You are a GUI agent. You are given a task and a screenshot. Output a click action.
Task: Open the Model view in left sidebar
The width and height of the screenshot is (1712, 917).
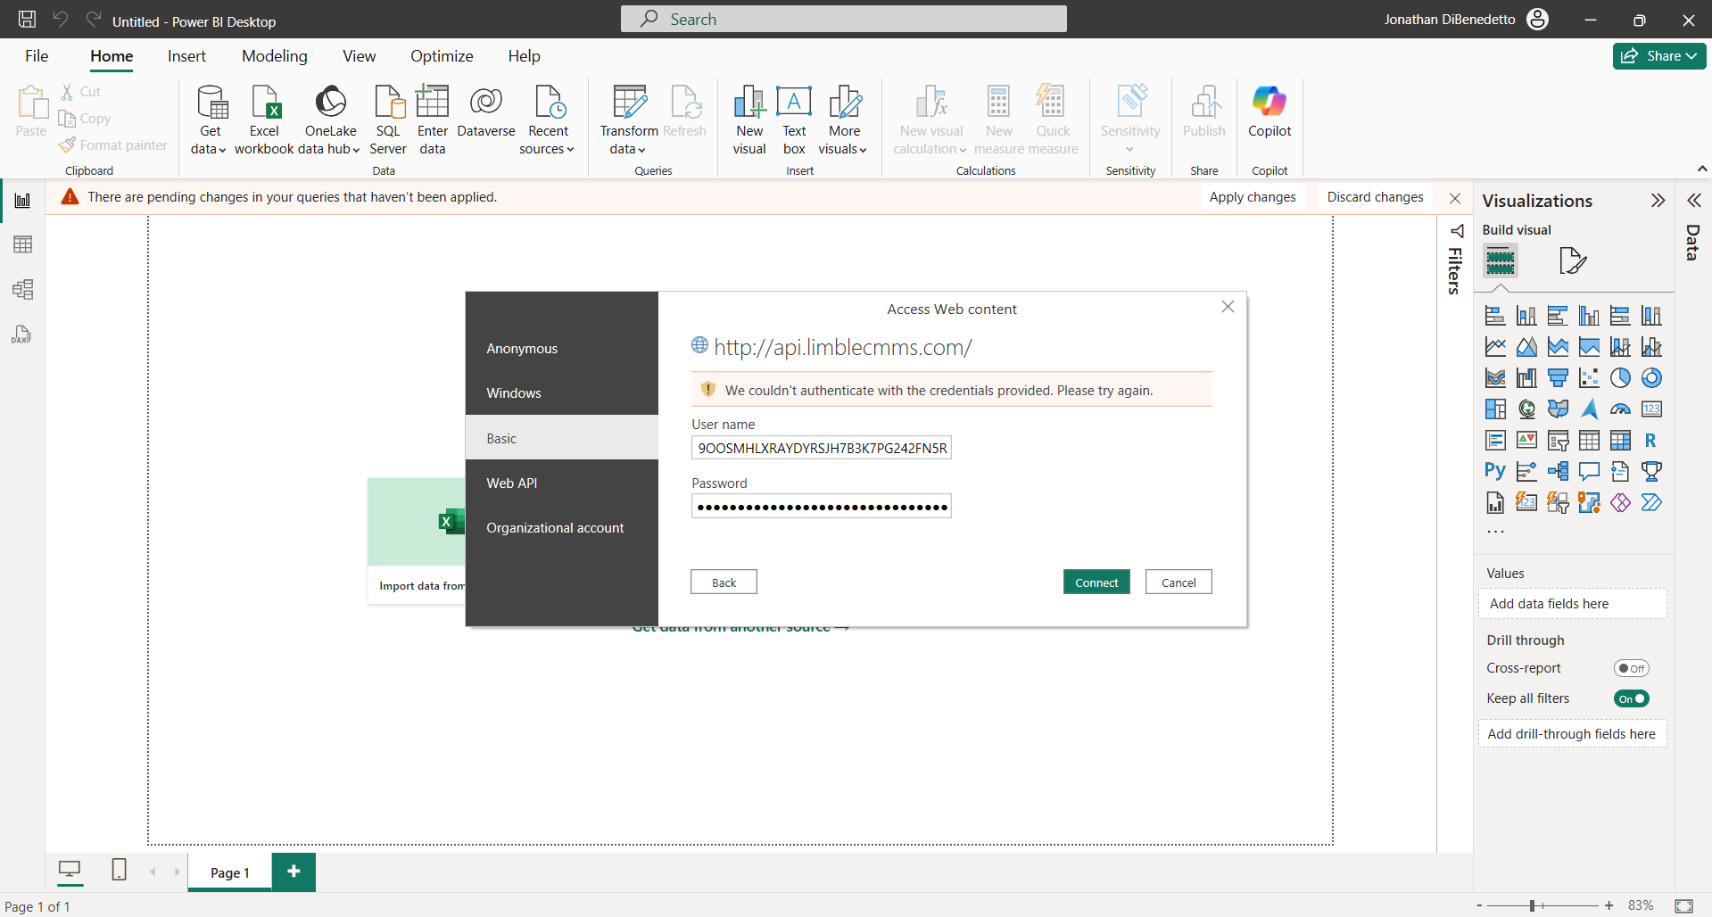[22, 289]
